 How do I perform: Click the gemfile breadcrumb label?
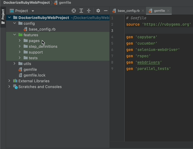(65, 3)
